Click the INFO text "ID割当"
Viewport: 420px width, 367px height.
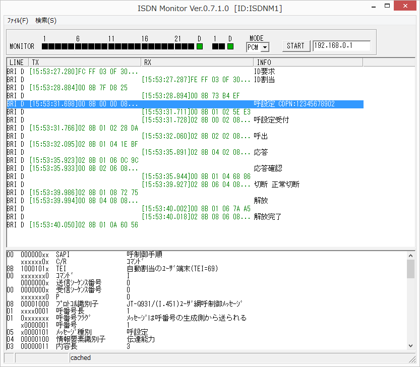264,80
